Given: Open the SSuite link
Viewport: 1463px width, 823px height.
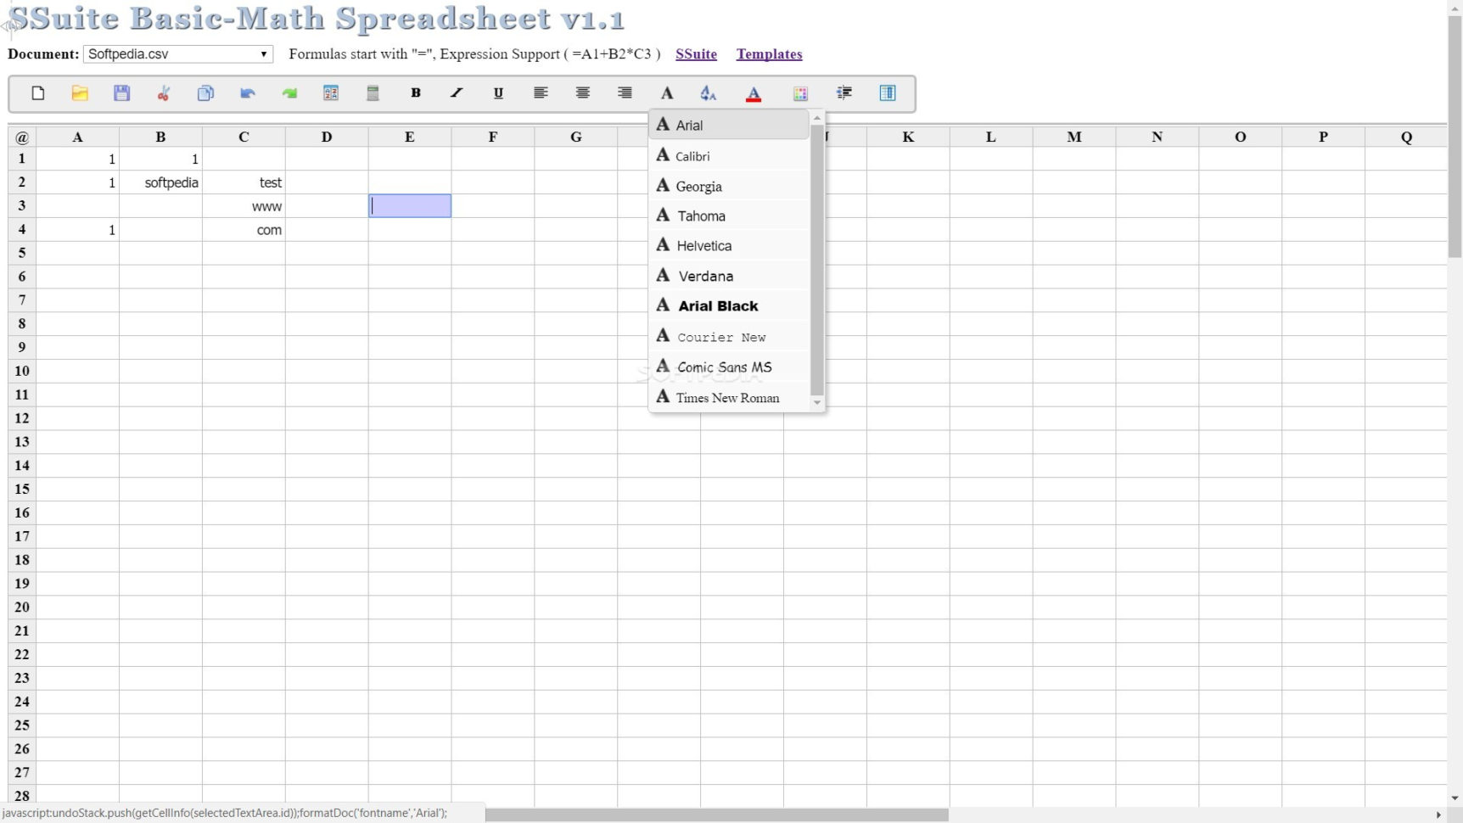Looking at the screenshot, I should (696, 53).
